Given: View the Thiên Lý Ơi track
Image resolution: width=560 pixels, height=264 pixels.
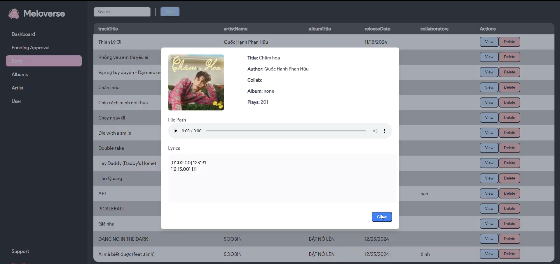Looking at the screenshot, I should (x=489, y=42).
